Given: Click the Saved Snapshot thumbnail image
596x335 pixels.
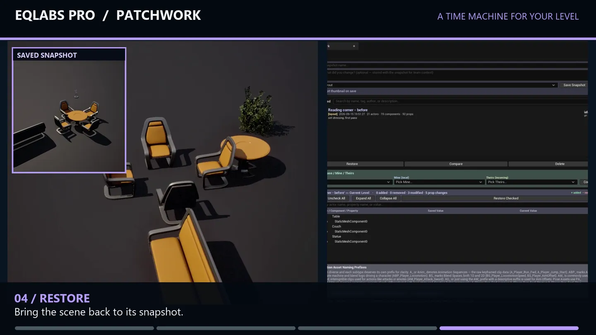Looking at the screenshot, I should point(69,116).
